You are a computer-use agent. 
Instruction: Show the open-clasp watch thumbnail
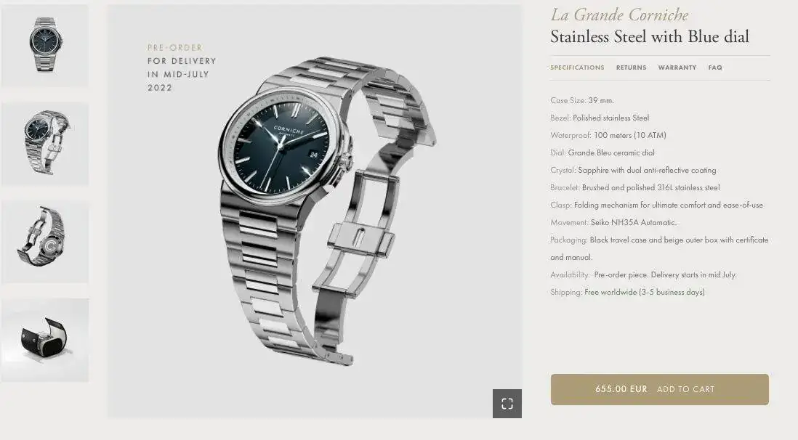point(45,144)
